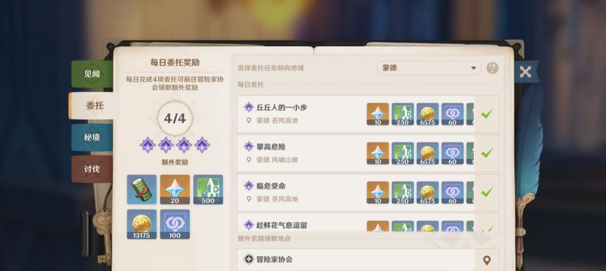Click the 500 Adventure EXP reward icon
Screen dimensions: 606x271
coord(208,190)
